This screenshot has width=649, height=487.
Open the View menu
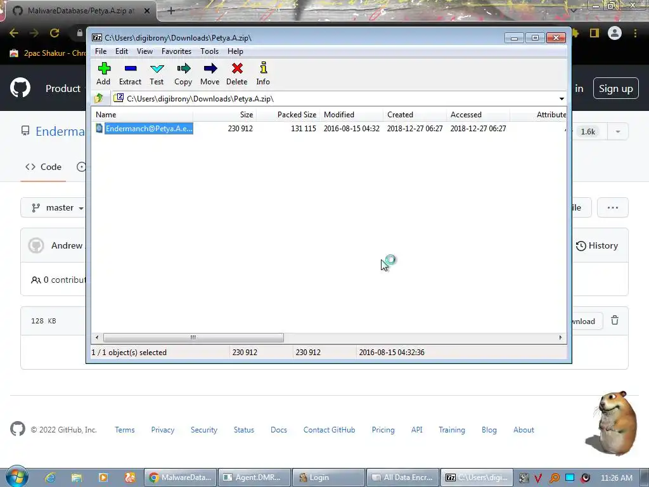[145, 51]
